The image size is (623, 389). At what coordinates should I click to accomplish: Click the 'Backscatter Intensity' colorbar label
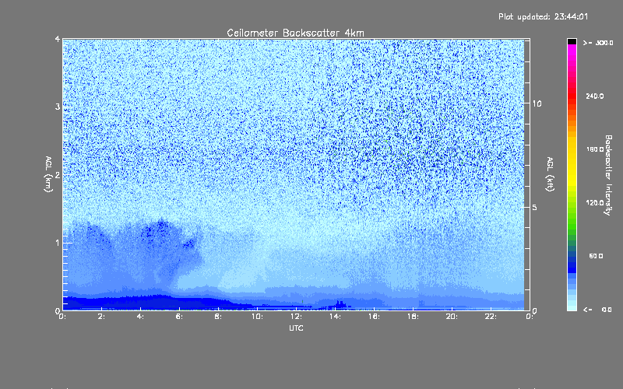coord(608,175)
